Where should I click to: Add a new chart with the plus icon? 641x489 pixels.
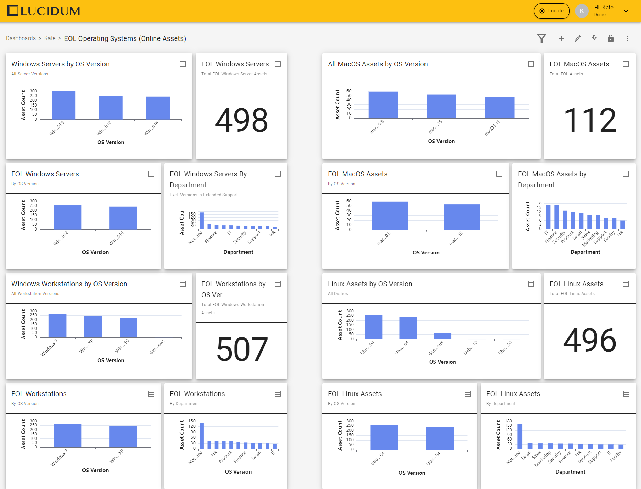(561, 38)
